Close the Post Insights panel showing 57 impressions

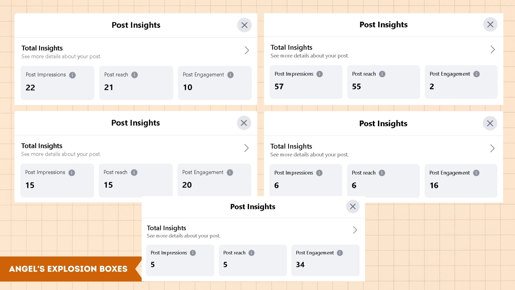(x=490, y=24)
